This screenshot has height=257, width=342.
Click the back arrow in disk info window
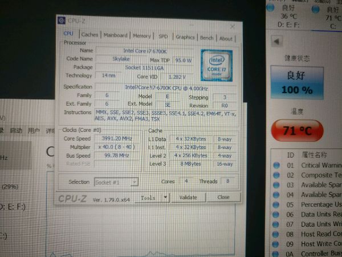click(x=276, y=41)
